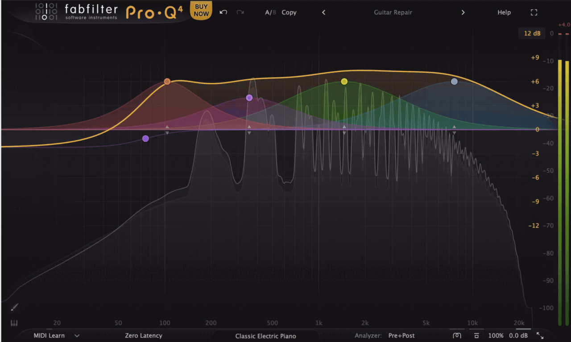Screen dimensions: 571x342
Task: Click dynamic range arrows under grey-blue band
Action: [x=454, y=130]
